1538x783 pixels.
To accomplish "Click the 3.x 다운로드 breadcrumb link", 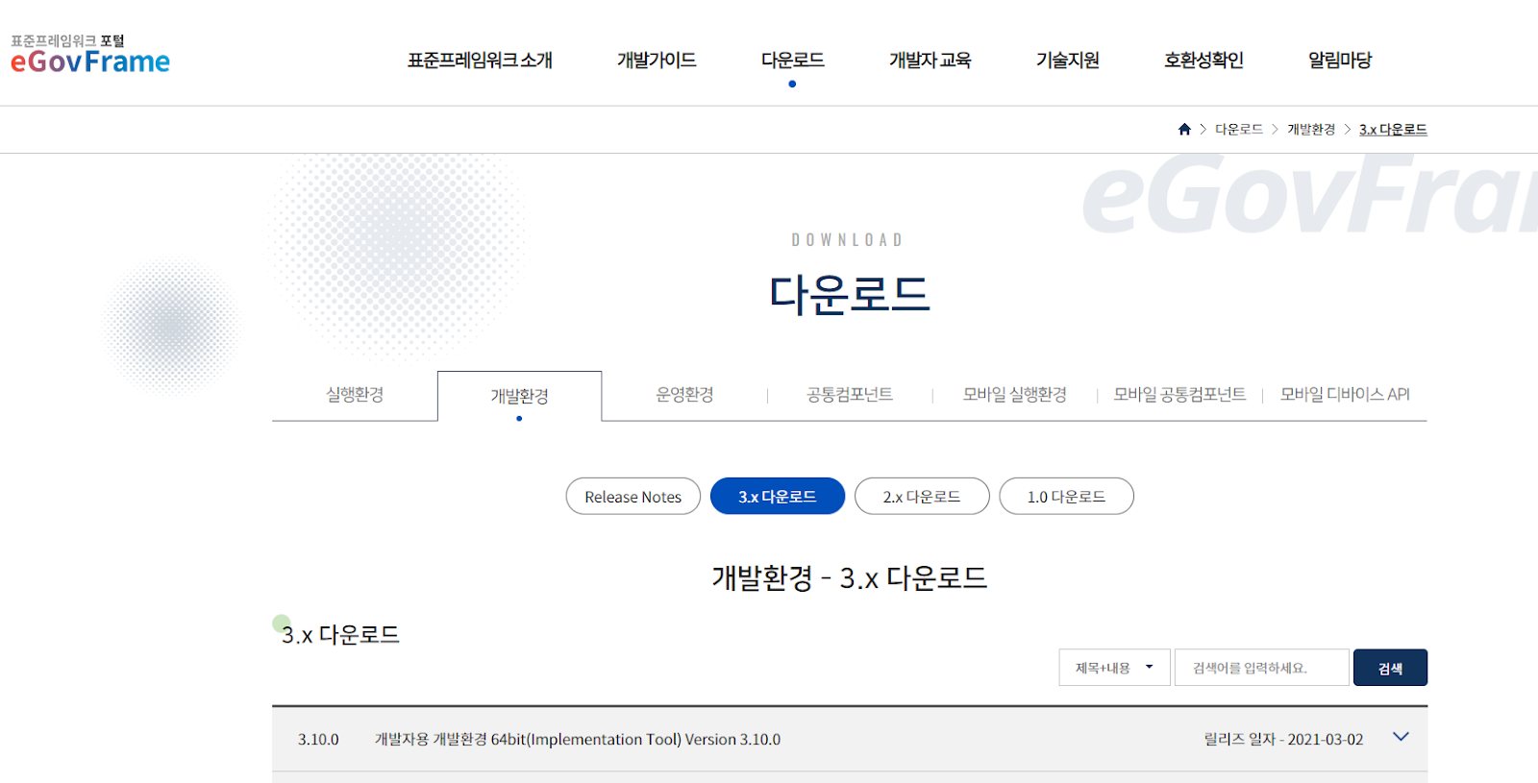I will click(1393, 129).
